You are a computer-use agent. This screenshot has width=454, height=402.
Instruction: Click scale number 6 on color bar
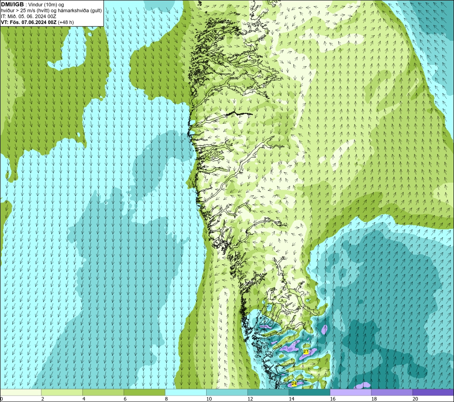click(125, 399)
